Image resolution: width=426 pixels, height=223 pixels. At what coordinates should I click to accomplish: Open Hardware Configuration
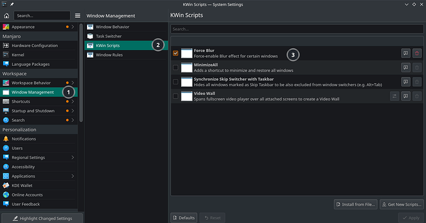[39, 46]
